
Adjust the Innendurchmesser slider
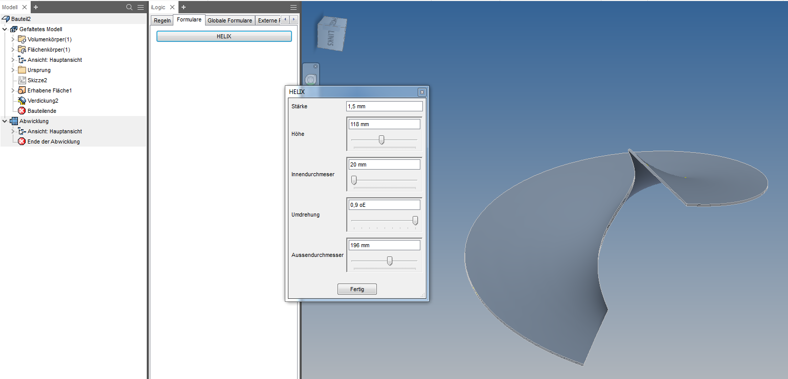[353, 180]
